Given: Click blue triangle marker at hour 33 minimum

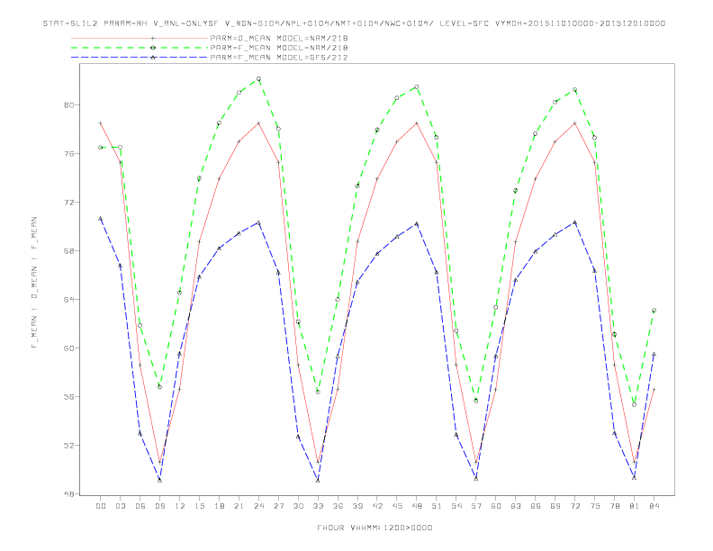Looking at the screenshot, I should [318, 480].
